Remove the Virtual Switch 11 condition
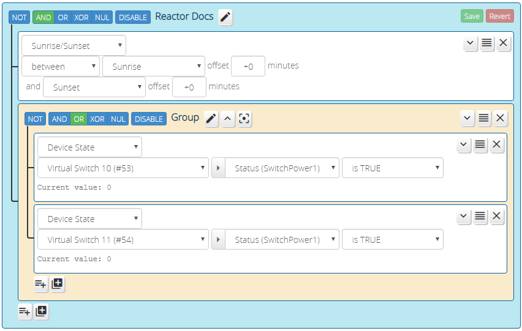Image resolution: width=522 pixels, height=331 pixels. pyautogui.click(x=497, y=217)
